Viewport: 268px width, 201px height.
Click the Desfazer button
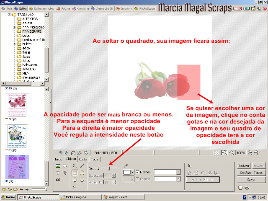coord(244,166)
